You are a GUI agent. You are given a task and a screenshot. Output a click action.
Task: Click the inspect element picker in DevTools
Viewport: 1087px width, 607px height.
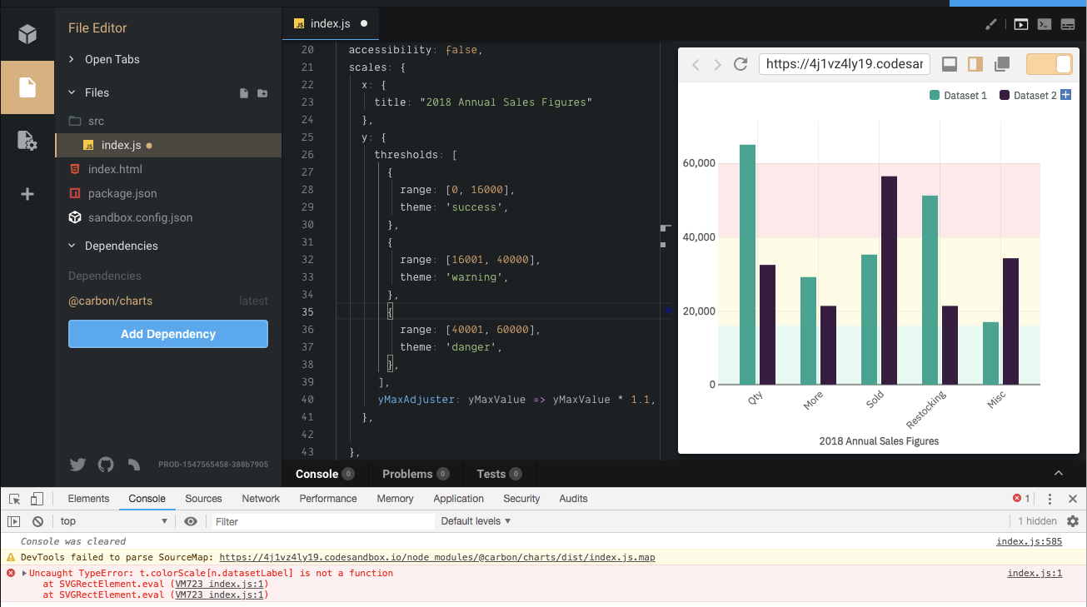click(x=15, y=499)
